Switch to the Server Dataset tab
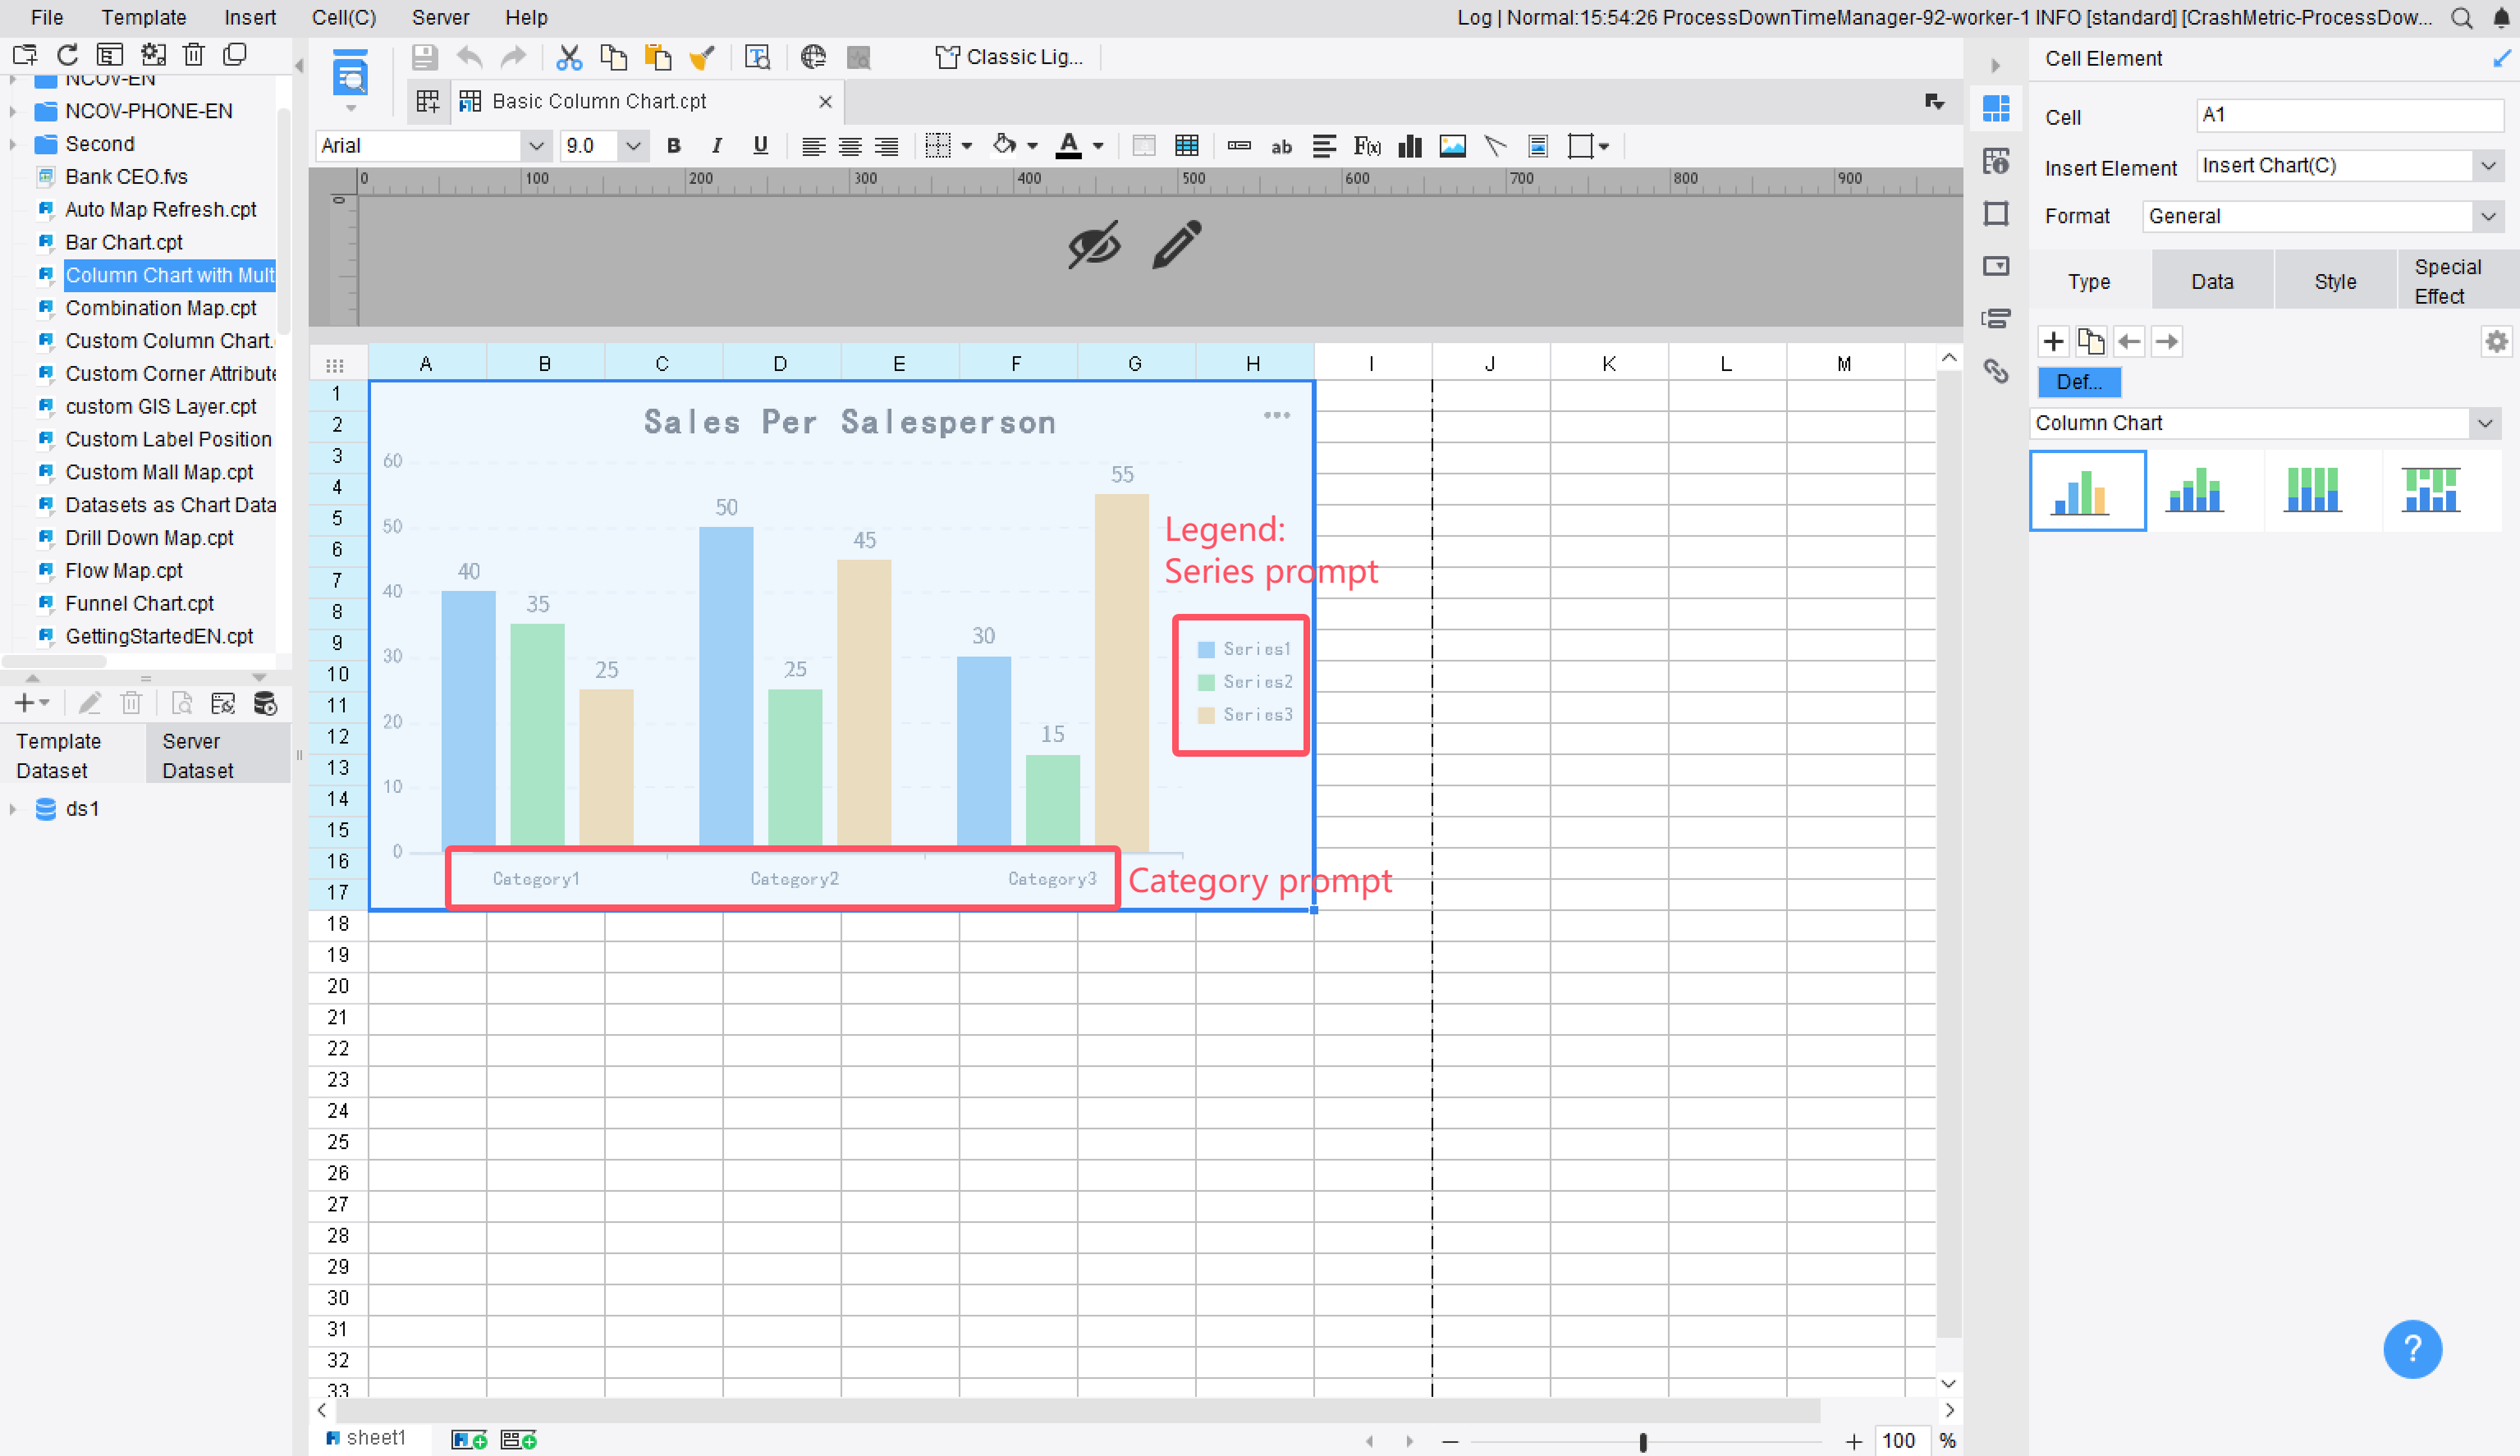 197,755
